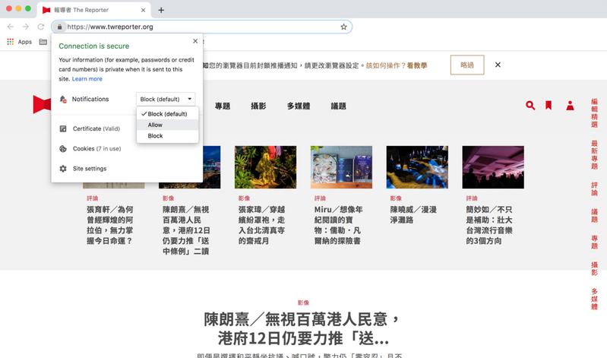Viewport: 607px width, 358px height.
Task: Click the 該如何操作？看教學 link
Action: coord(396,65)
